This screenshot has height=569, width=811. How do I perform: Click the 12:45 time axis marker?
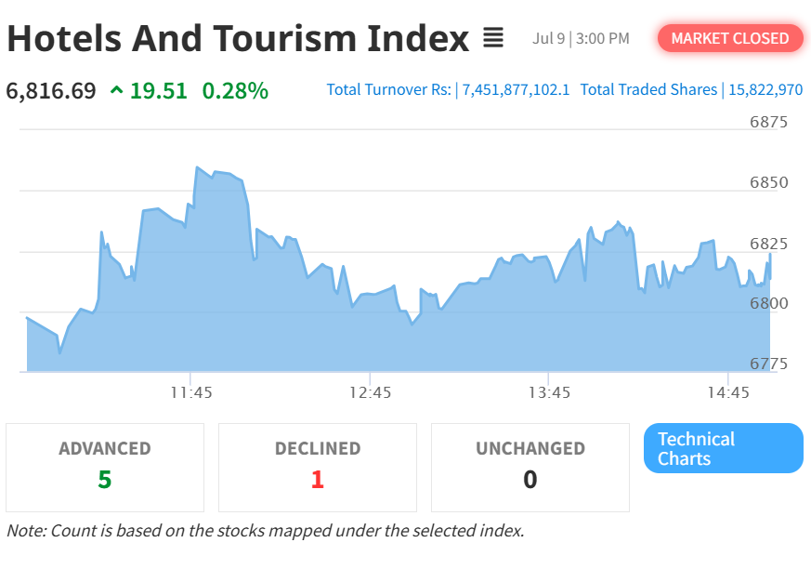coord(371,392)
